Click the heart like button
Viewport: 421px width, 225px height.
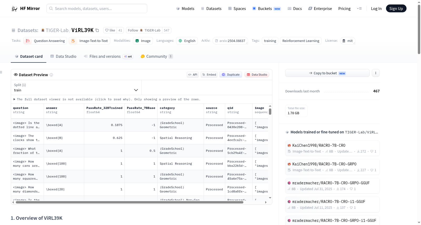[110, 30]
